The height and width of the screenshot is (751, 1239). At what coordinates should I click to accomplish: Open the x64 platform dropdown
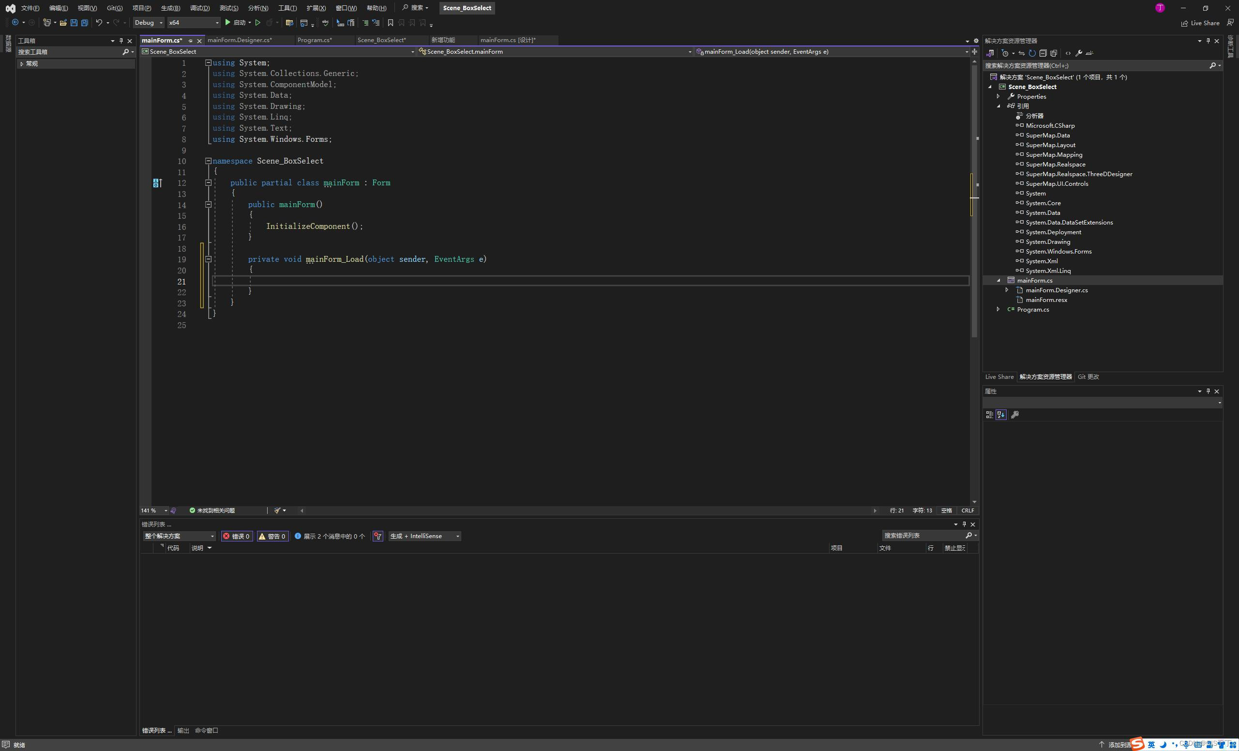(194, 23)
